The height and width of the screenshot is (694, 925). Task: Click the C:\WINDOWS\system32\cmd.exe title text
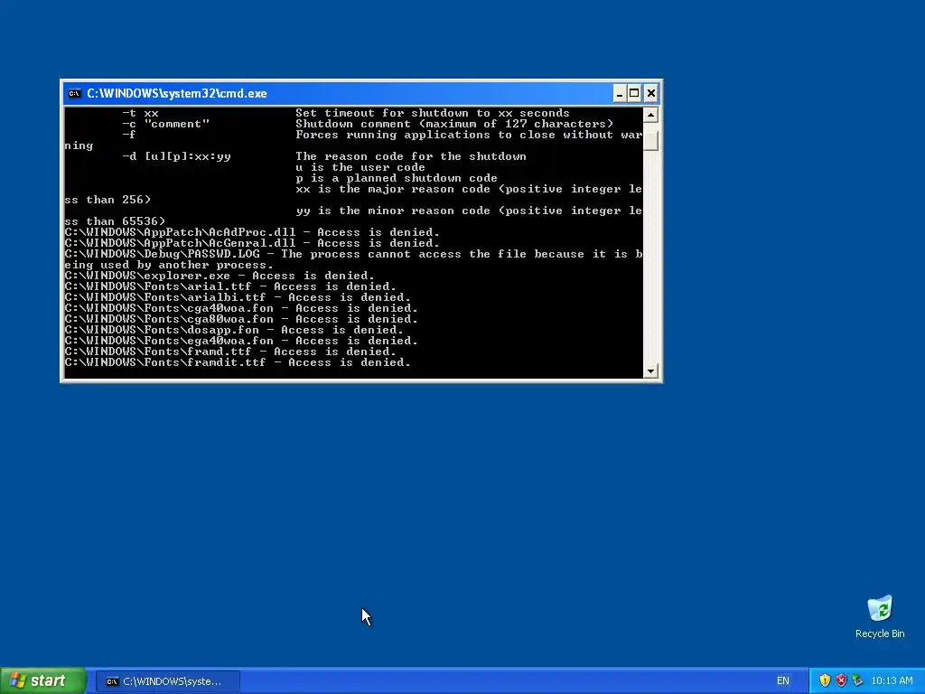[x=177, y=93]
